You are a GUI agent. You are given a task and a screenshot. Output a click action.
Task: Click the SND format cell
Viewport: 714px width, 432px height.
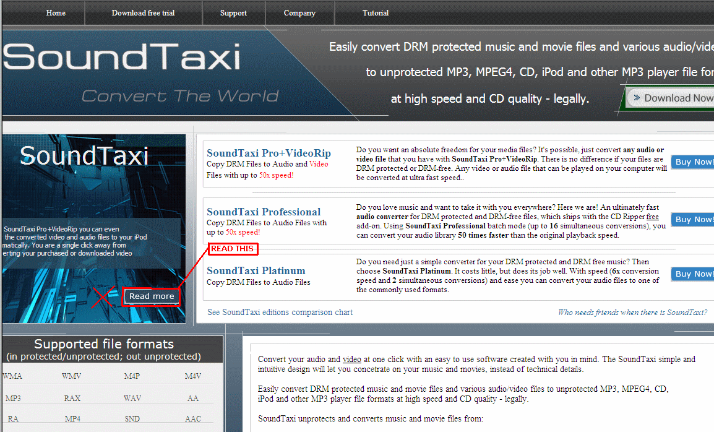(132, 418)
